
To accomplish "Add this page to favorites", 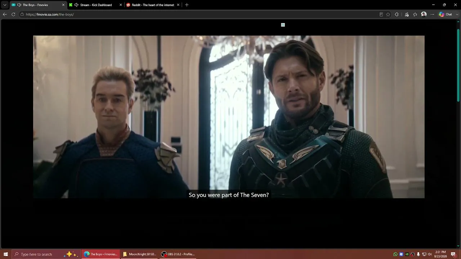I will tap(388, 14).
